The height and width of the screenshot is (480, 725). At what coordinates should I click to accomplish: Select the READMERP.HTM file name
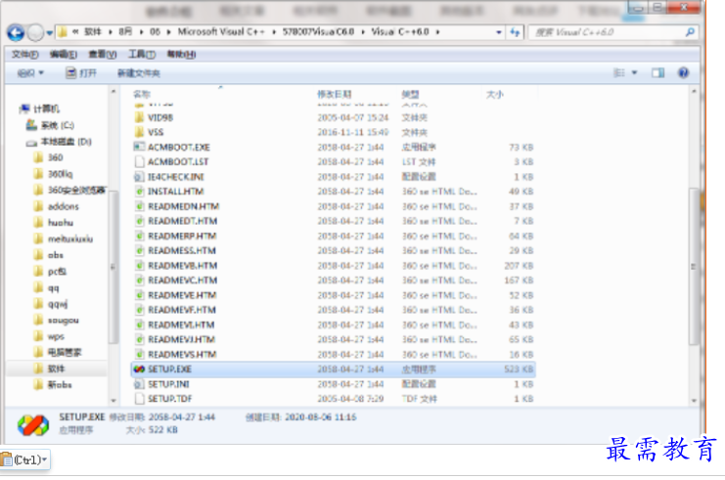[182, 236]
